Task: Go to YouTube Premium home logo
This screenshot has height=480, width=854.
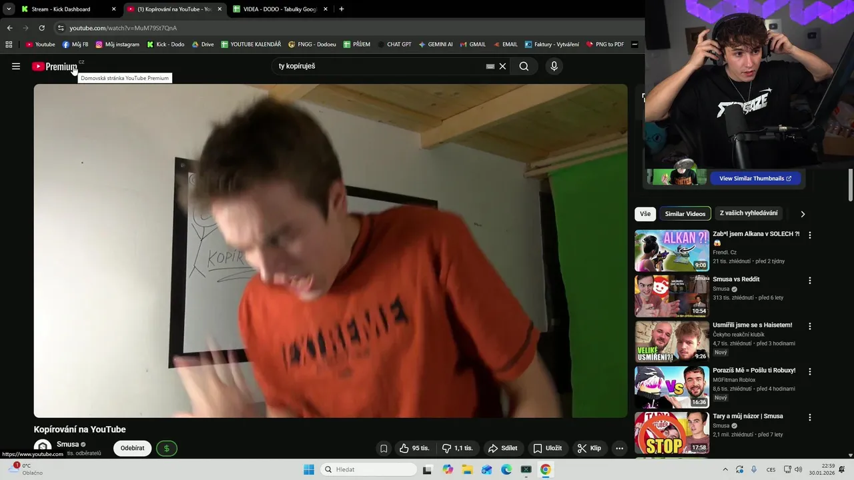Action: 55,67
